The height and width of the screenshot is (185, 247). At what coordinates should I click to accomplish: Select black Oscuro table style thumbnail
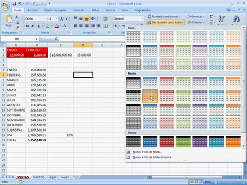pyautogui.click(x=133, y=141)
